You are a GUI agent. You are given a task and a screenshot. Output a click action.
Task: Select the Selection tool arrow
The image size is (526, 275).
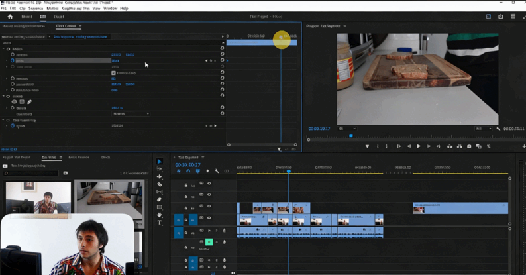point(159,162)
